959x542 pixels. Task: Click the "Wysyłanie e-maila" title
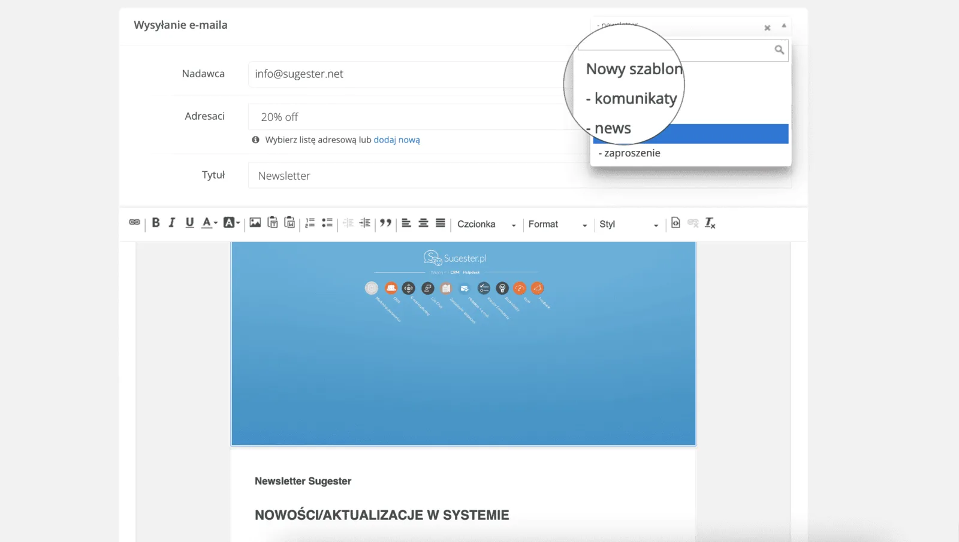(x=180, y=25)
